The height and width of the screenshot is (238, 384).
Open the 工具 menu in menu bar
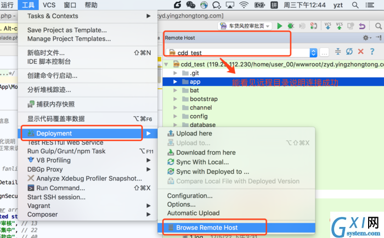[28, 5]
